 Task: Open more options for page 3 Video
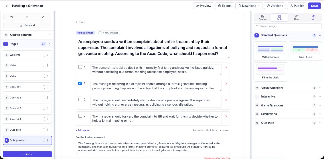point(48,76)
